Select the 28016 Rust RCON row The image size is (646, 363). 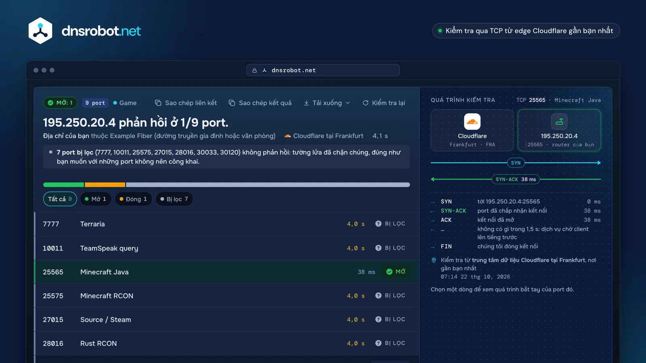click(x=227, y=343)
